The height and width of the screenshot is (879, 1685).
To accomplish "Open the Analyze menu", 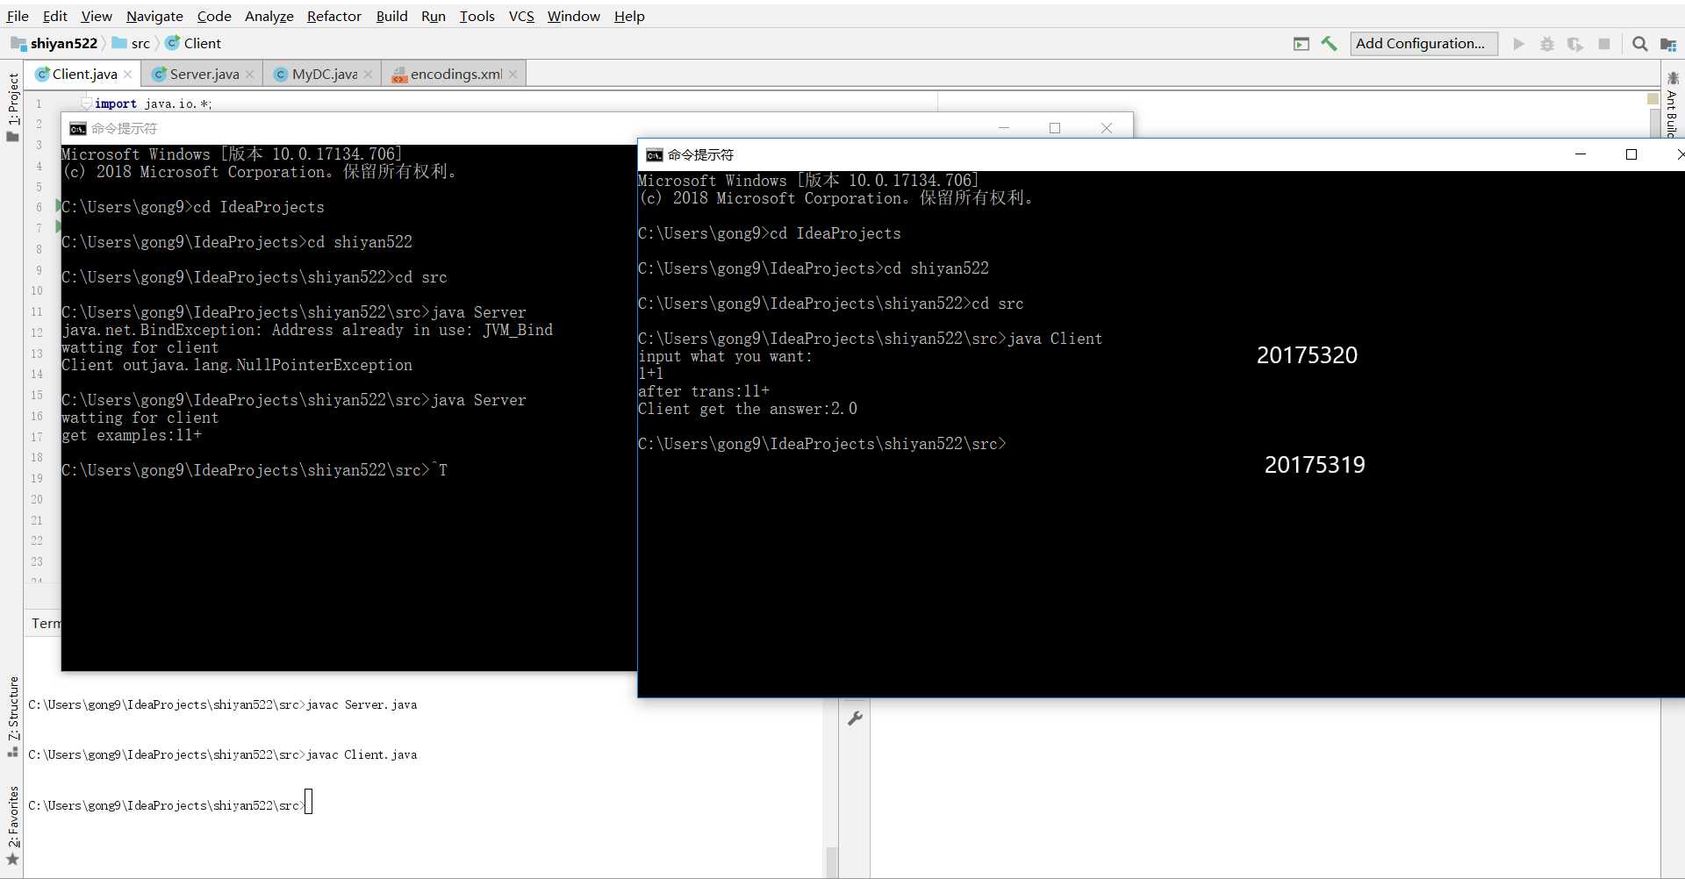I will point(269,16).
